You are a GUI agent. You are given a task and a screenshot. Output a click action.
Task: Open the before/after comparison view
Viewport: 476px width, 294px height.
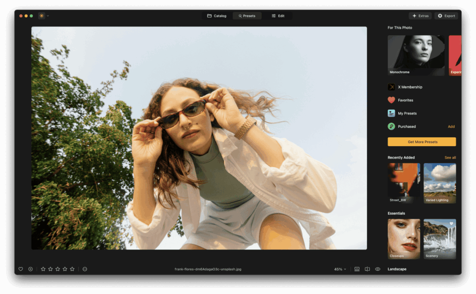point(367,269)
